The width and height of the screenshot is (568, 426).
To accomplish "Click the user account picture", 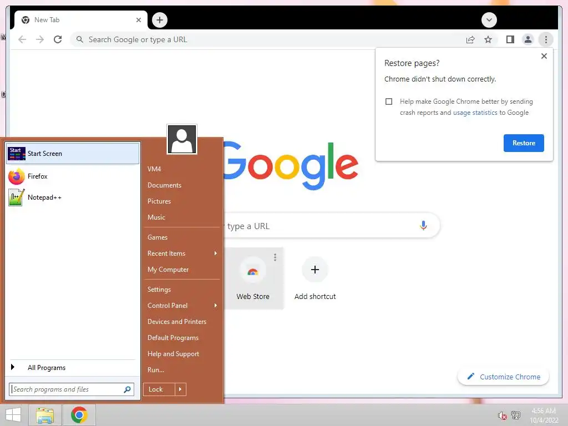I will (x=182, y=139).
